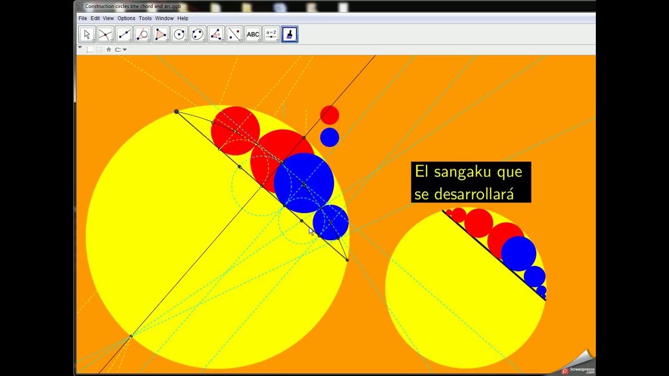
Task: Select the Conic through five points tool
Action: click(x=198, y=34)
